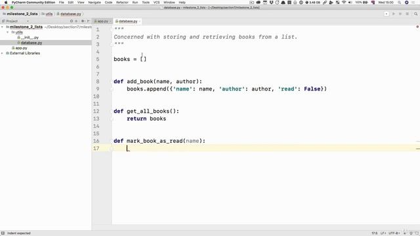Click the error indicator atop editor scrollbar
The width and height of the screenshot is (420, 236).
tap(417, 27)
